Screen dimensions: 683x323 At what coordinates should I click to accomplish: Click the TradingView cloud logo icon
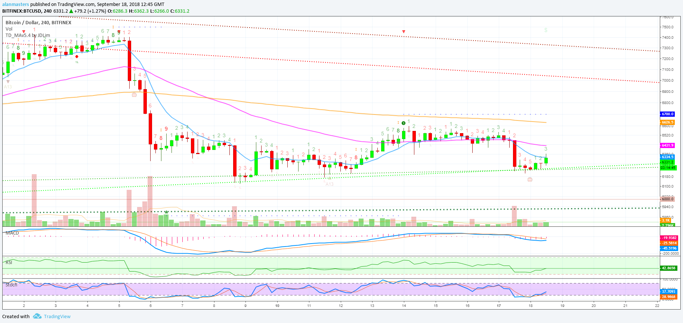point(37,316)
